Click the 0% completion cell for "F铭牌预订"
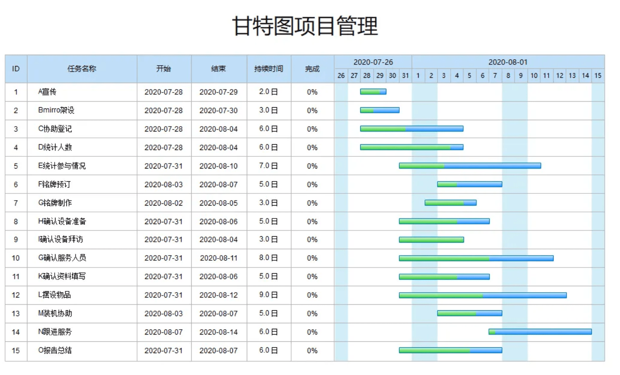 tap(311, 184)
